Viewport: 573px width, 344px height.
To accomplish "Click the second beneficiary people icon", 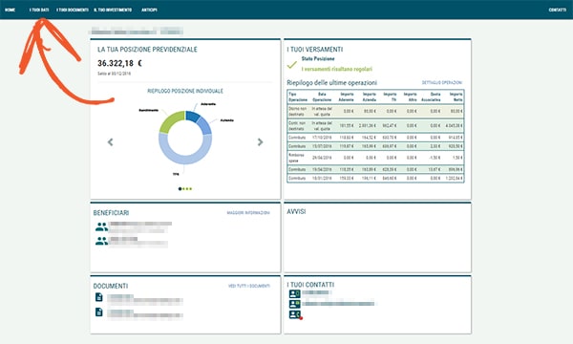I will click(101, 241).
